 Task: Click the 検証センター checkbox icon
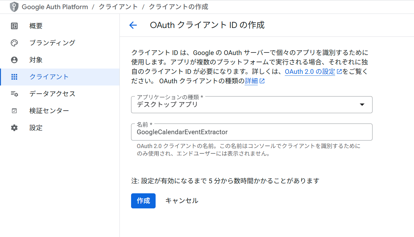pos(14,111)
